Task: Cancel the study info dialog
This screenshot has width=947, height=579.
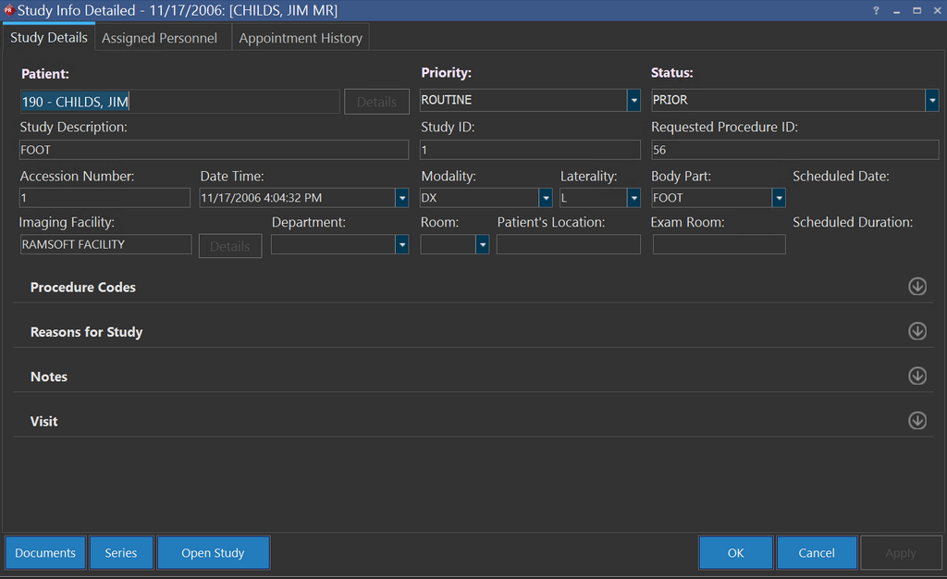Action: coord(816,553)
